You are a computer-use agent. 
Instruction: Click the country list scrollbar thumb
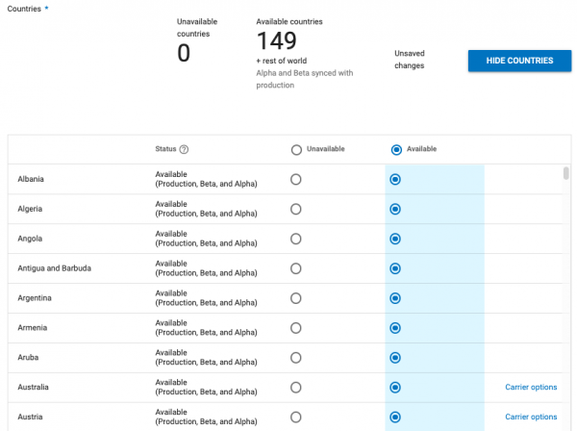pyautogui.click(x=565, y=173)
